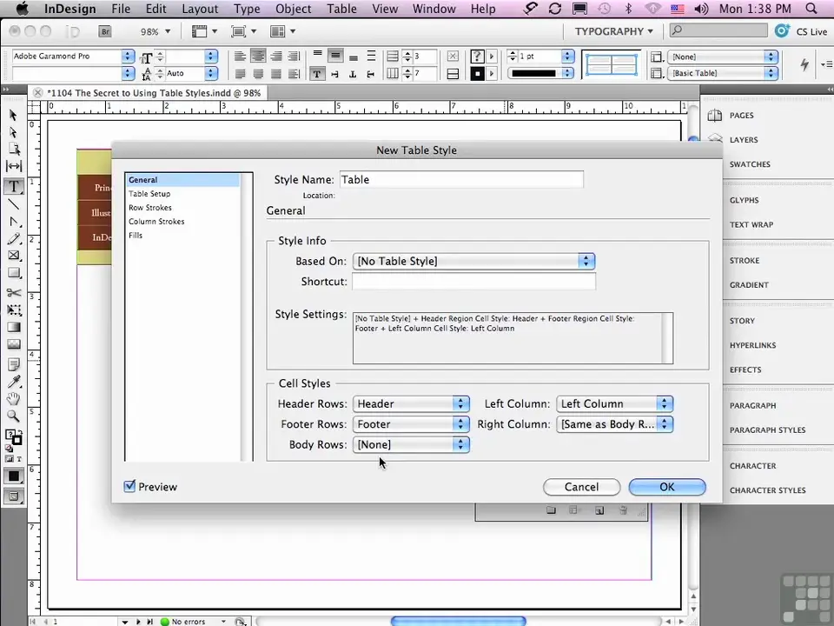Click the CS Live icon
Viewport: 834px width, 626px height.
pos(782,31)
